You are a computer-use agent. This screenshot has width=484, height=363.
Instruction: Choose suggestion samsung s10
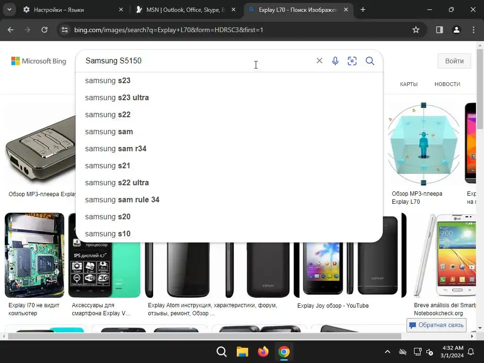point(229,233)
